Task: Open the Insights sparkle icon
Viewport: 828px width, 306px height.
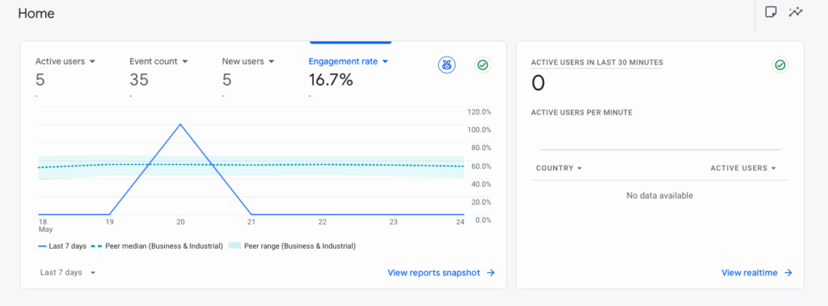Action: tap(796, 12)
